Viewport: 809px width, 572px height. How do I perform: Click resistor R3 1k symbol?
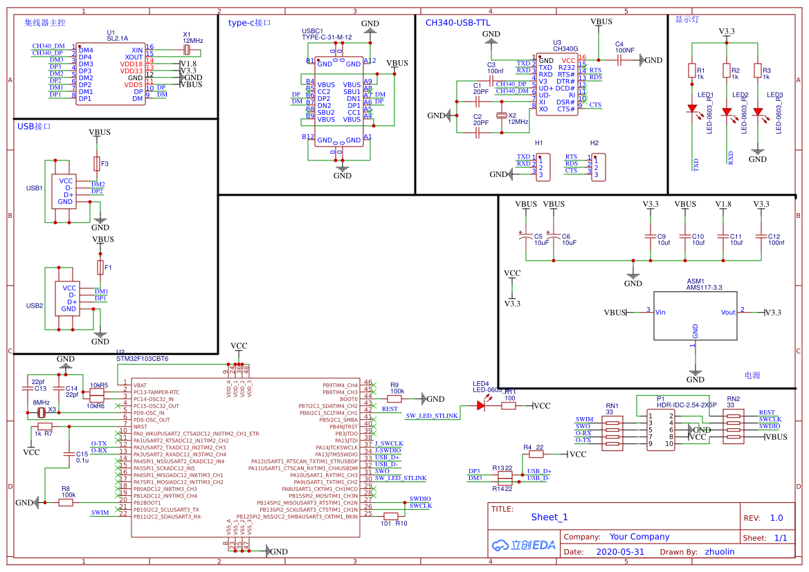(757, 71)
